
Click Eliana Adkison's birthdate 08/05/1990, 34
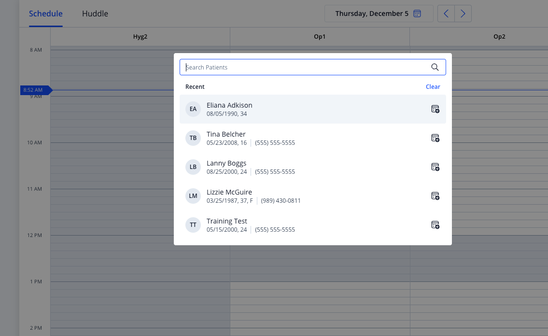pos(227,114)
